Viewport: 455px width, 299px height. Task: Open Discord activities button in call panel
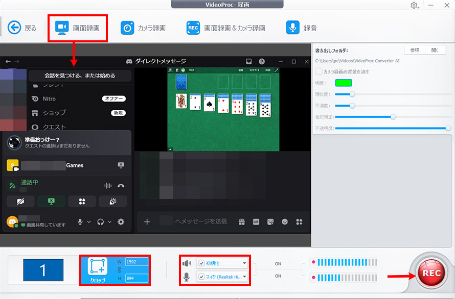tap(82, 202)
